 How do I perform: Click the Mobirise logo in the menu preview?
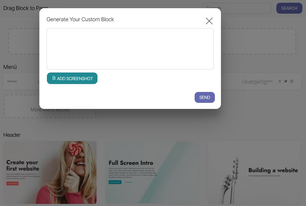(x=12, y=81)
